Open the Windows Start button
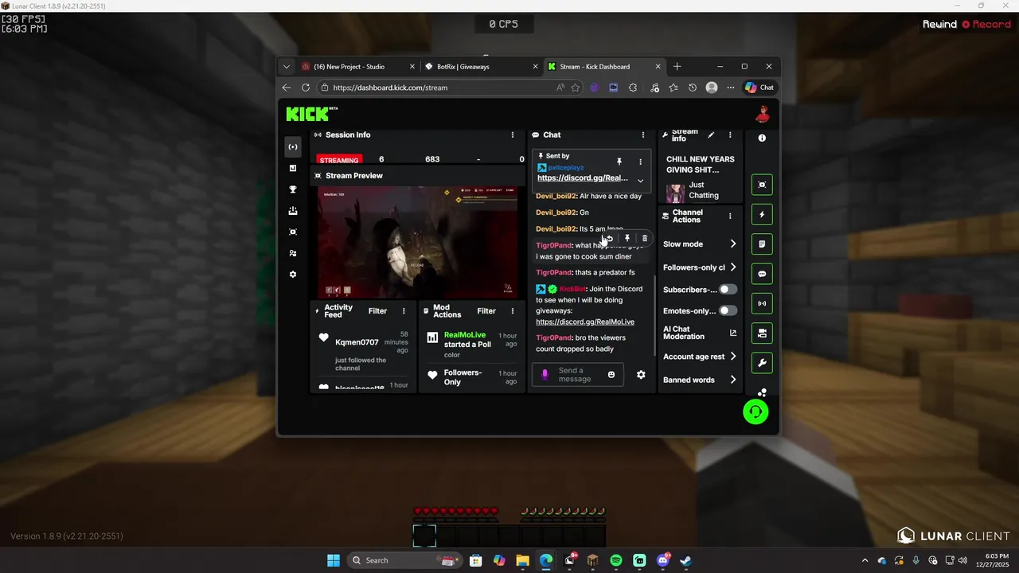The height and width of the screenshot is (573, 1019). coord(334,560)
